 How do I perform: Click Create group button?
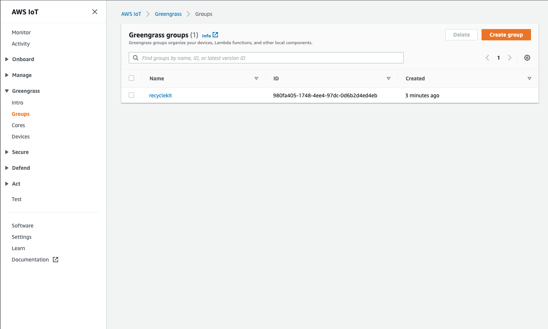click(x=506, y=35)
